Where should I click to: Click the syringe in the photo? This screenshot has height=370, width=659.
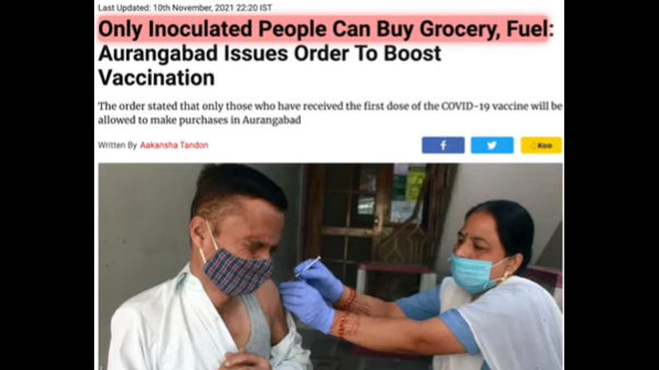[308, 266]
